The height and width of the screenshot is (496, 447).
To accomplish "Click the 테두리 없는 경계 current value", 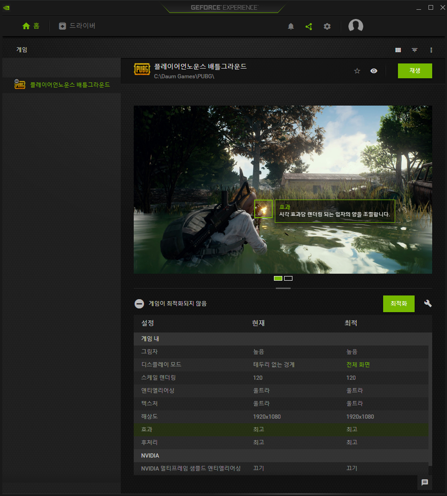I will tap(274, 365).
